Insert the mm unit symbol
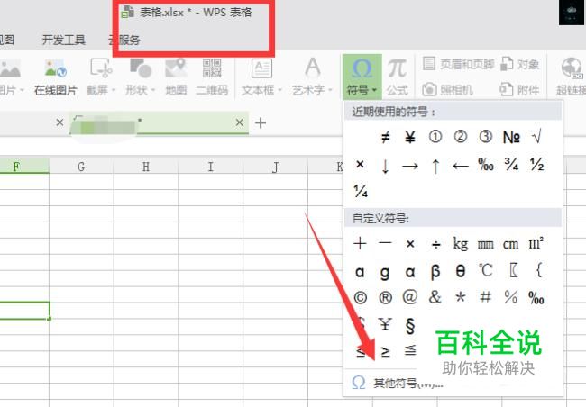The width and height of the screenshot is (586, 407). pyautogui.click(x=485, y=245)
